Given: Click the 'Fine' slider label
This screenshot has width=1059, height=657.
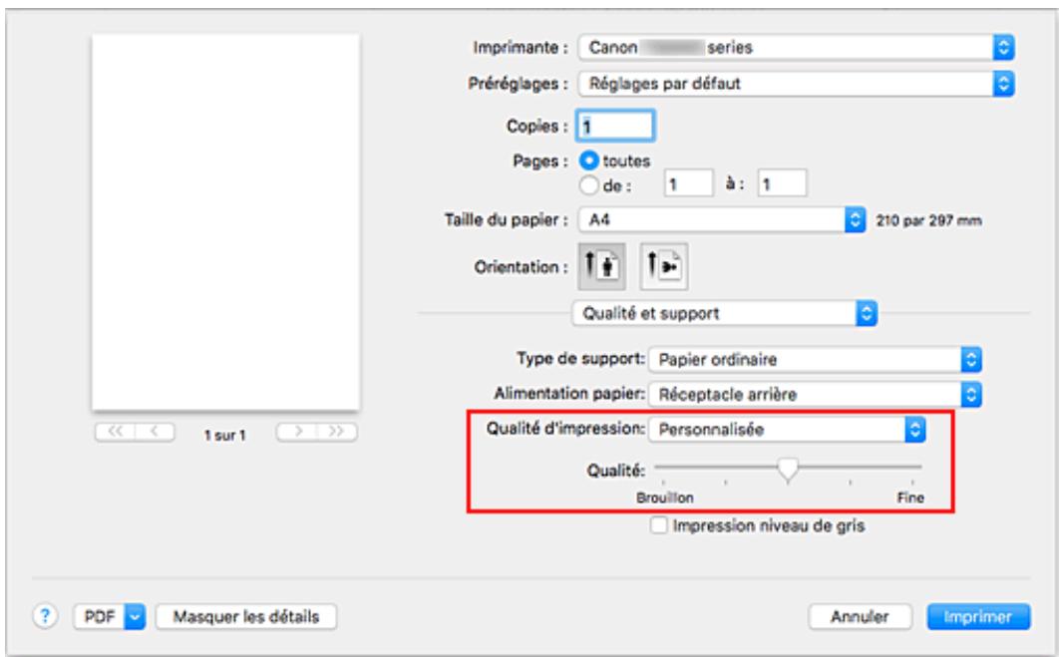Looking at the screenshot, I should [x=910, y=497].
